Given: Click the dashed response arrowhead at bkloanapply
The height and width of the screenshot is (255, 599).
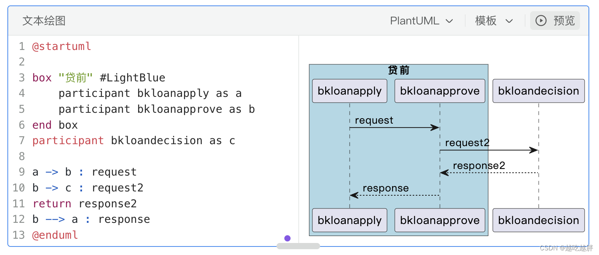Looking at the screenshot, I should point(354,195).
